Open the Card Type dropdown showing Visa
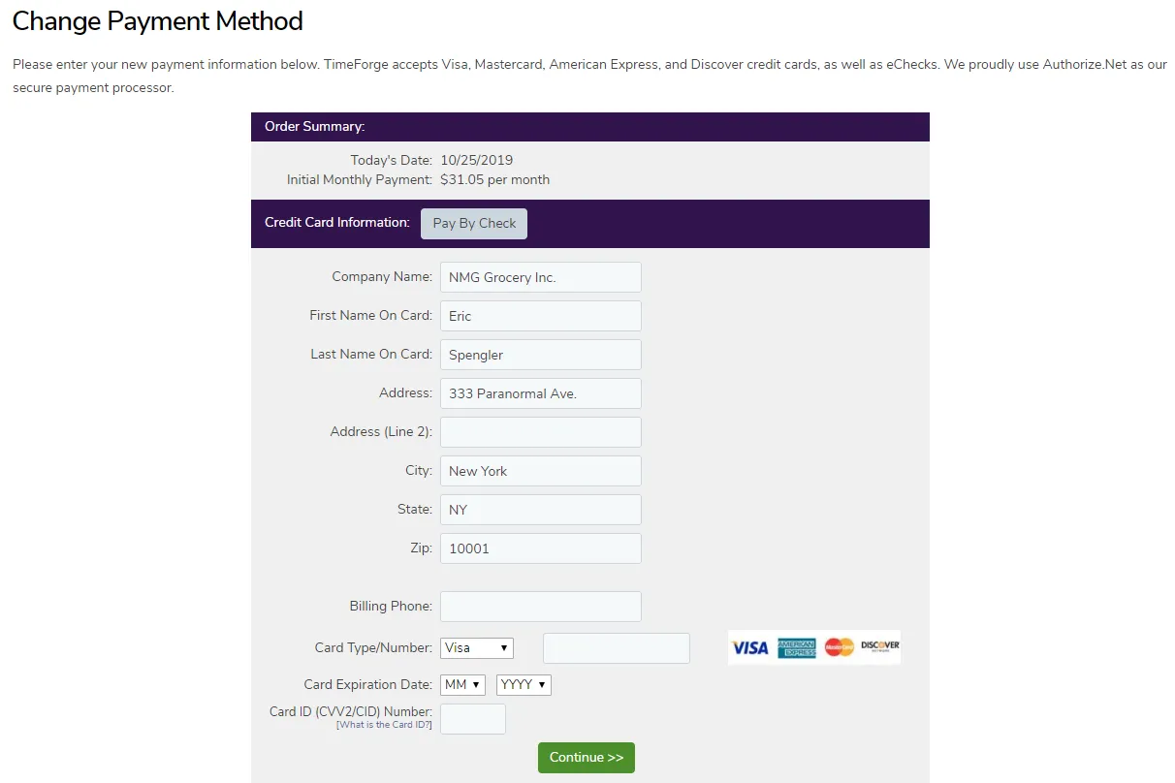The image size is (1175, 783). (477, 647)
